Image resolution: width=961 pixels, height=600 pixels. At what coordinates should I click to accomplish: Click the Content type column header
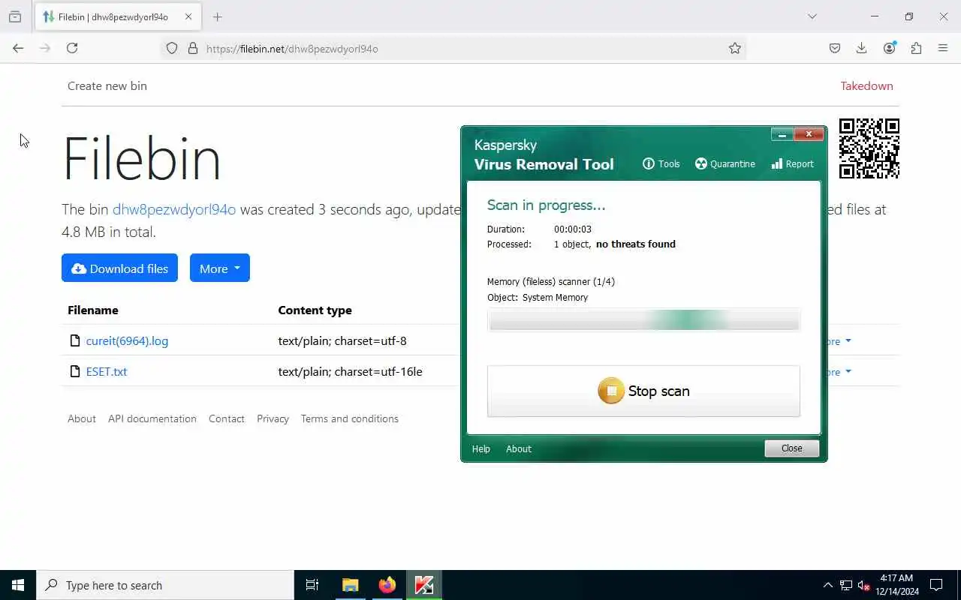pos(315,310)
